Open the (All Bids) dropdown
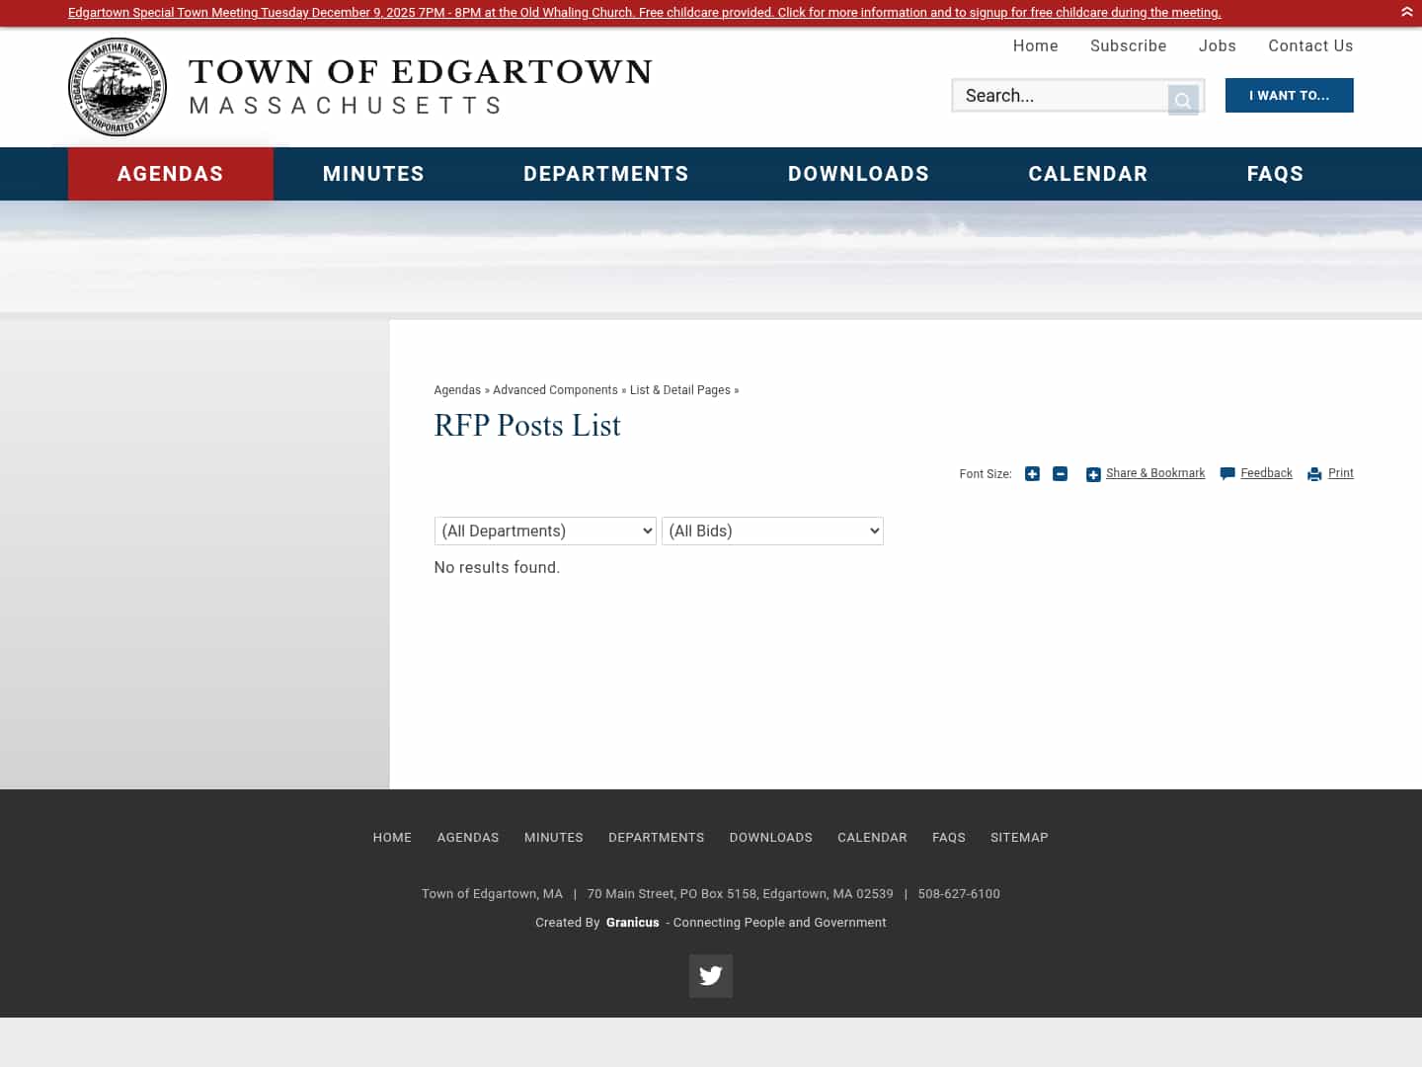The image size is (1422, 1067). 772,531
